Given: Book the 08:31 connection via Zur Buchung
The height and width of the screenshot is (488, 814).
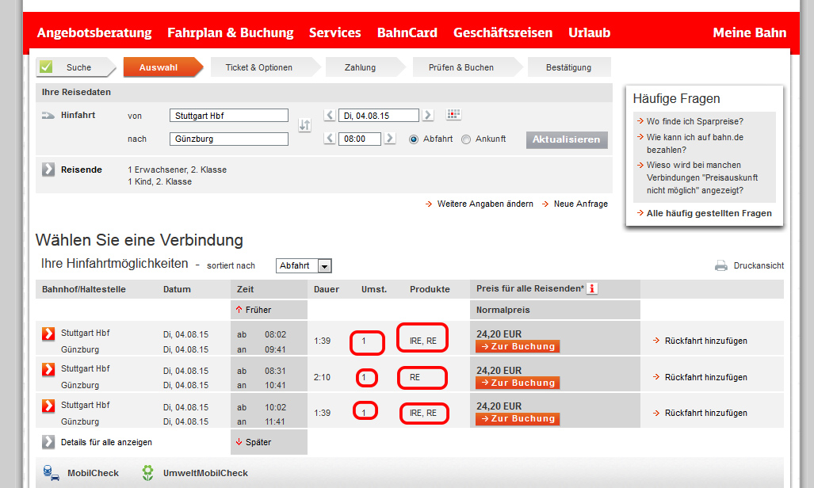Looking at the screenshot, I should pos(518,383).
